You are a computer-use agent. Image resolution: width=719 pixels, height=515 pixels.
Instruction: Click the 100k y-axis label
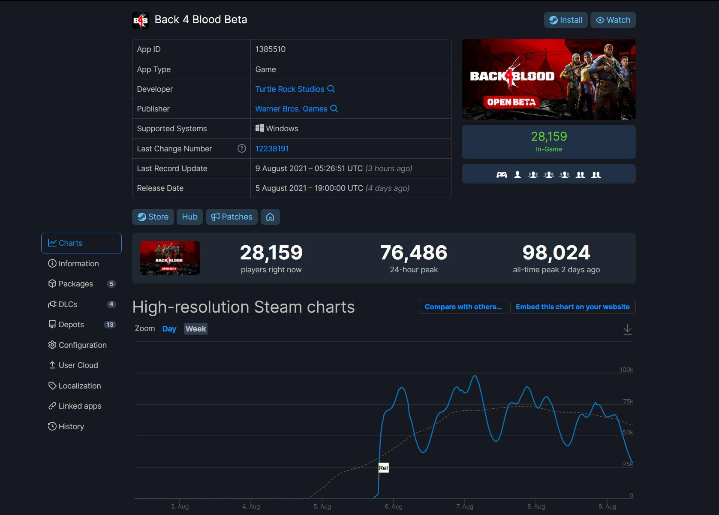626,370
